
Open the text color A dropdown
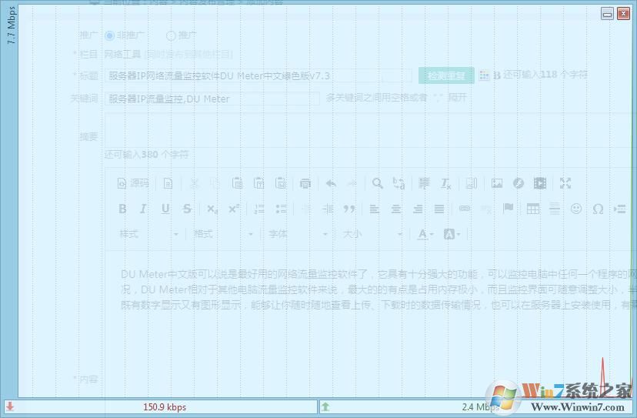point(425,234)
